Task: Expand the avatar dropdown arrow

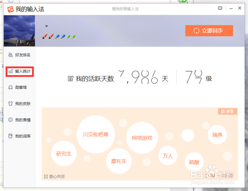Action: pos(47,26)
